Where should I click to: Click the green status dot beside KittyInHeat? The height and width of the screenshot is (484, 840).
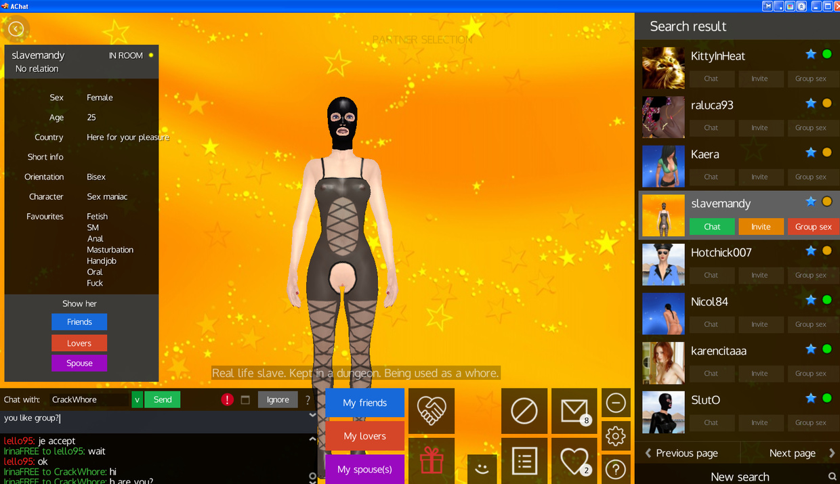coord(827,54)
